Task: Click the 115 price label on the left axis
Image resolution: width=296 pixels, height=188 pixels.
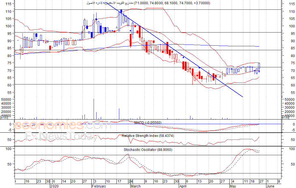Action: (9, 4)
